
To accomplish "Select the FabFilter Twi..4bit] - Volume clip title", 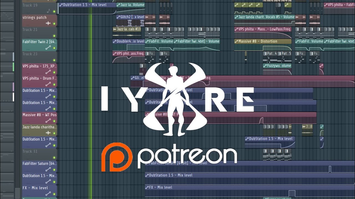I will point(199,41).
